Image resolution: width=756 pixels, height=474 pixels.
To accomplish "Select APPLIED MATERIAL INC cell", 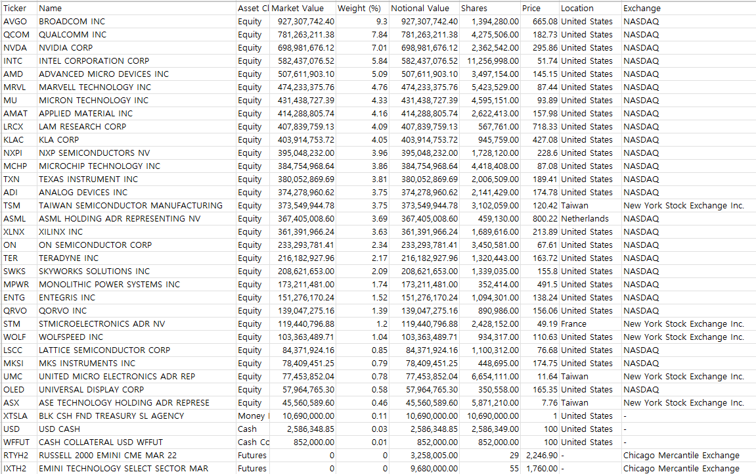I will tap(137, 114).
